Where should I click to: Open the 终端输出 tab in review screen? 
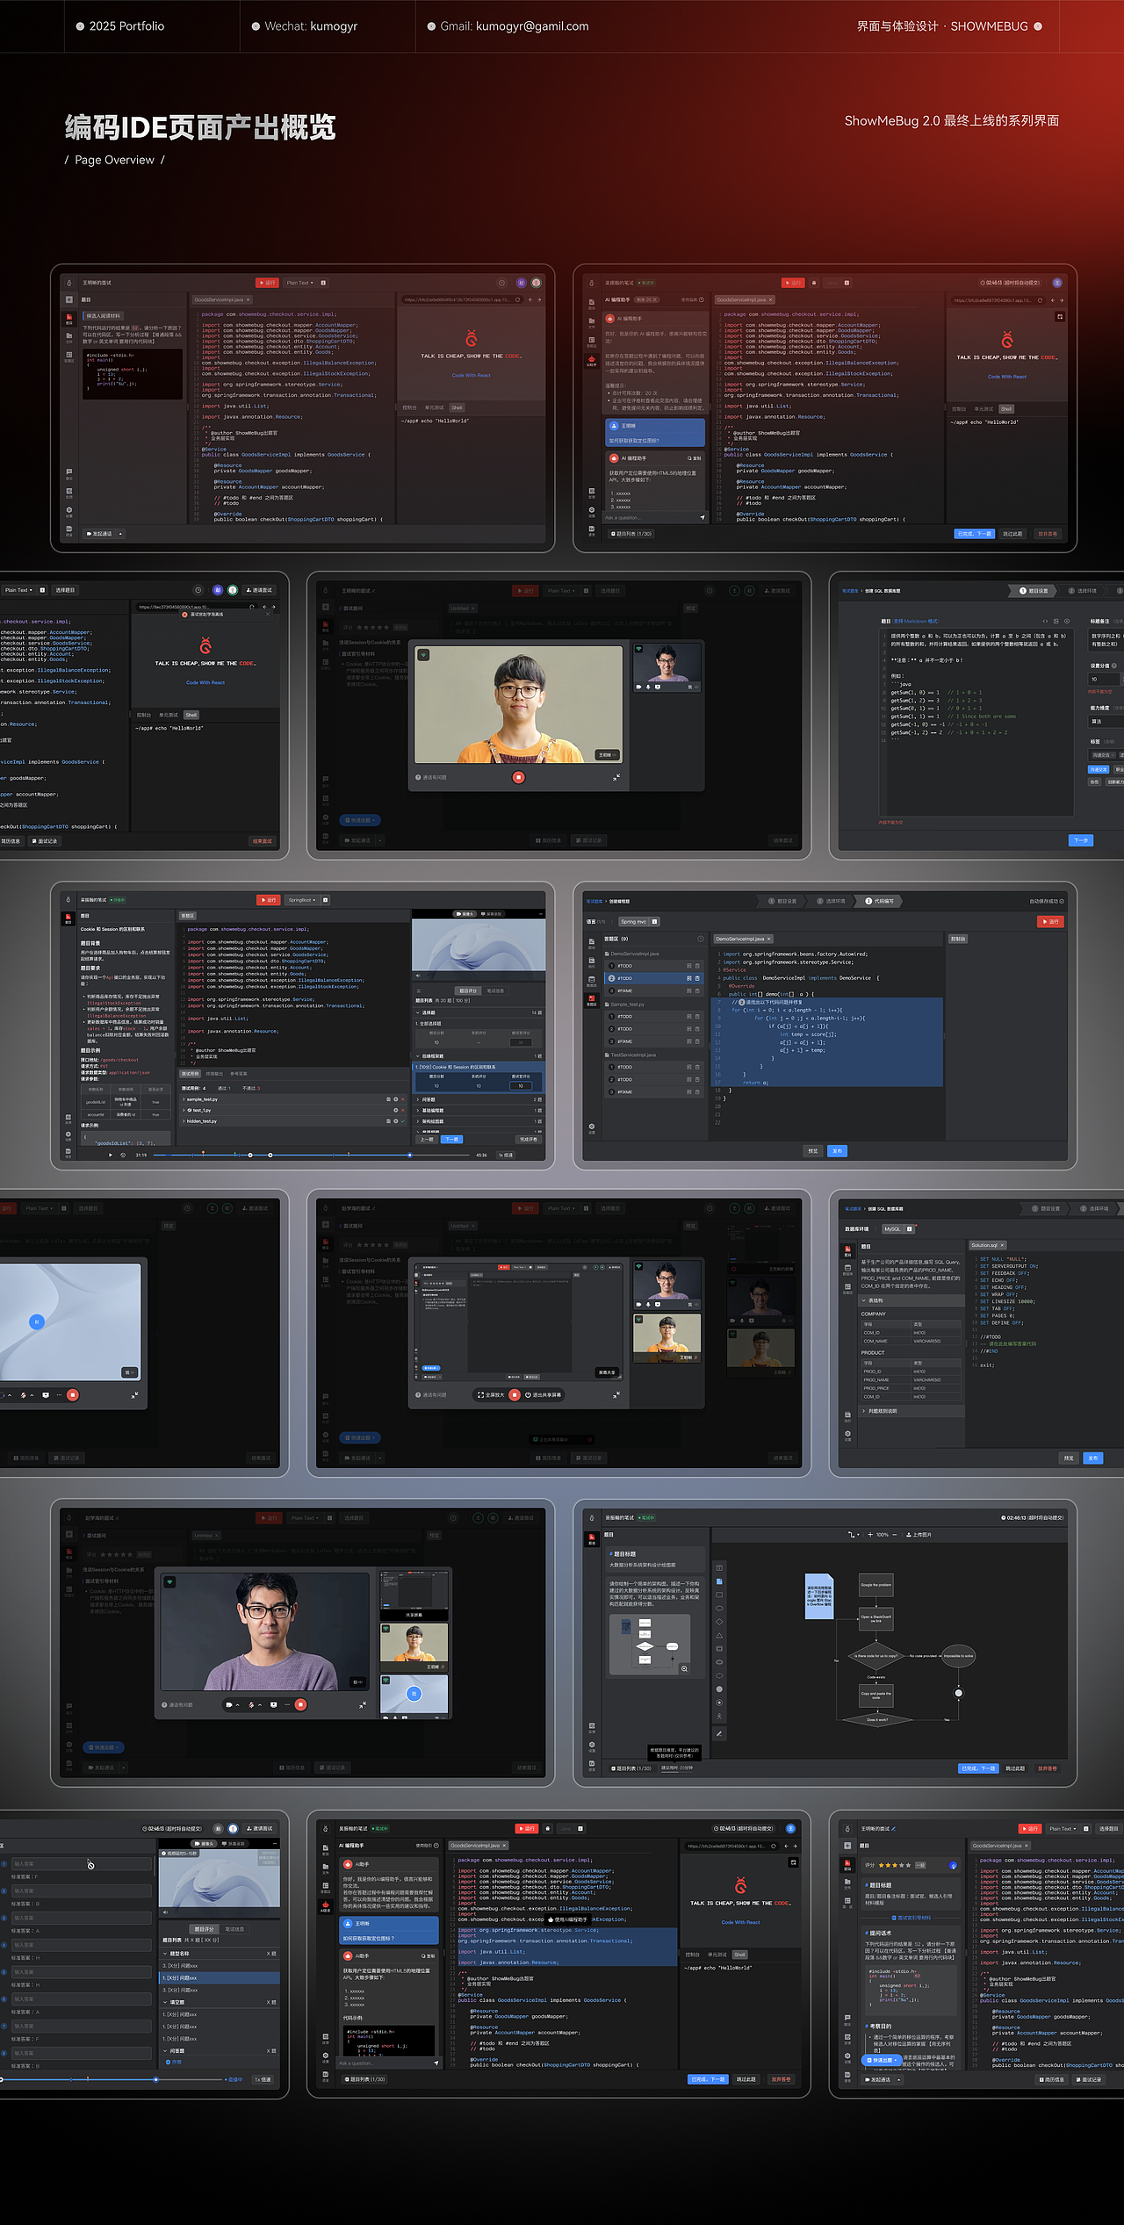(214, 1074)
